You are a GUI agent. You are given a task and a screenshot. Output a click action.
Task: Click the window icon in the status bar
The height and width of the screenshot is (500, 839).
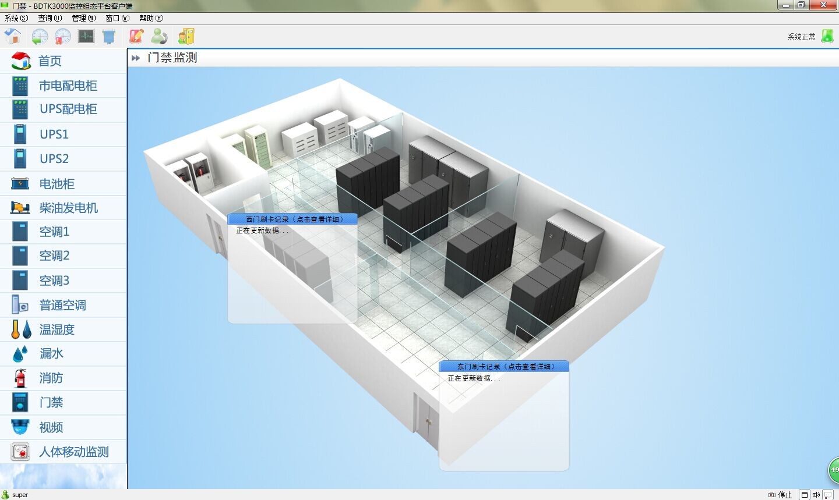tap(805, 495)
